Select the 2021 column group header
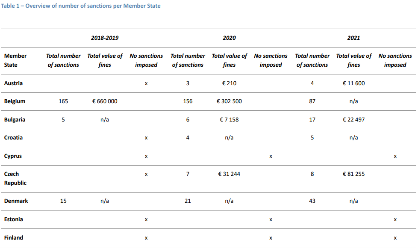 (353, 38)
